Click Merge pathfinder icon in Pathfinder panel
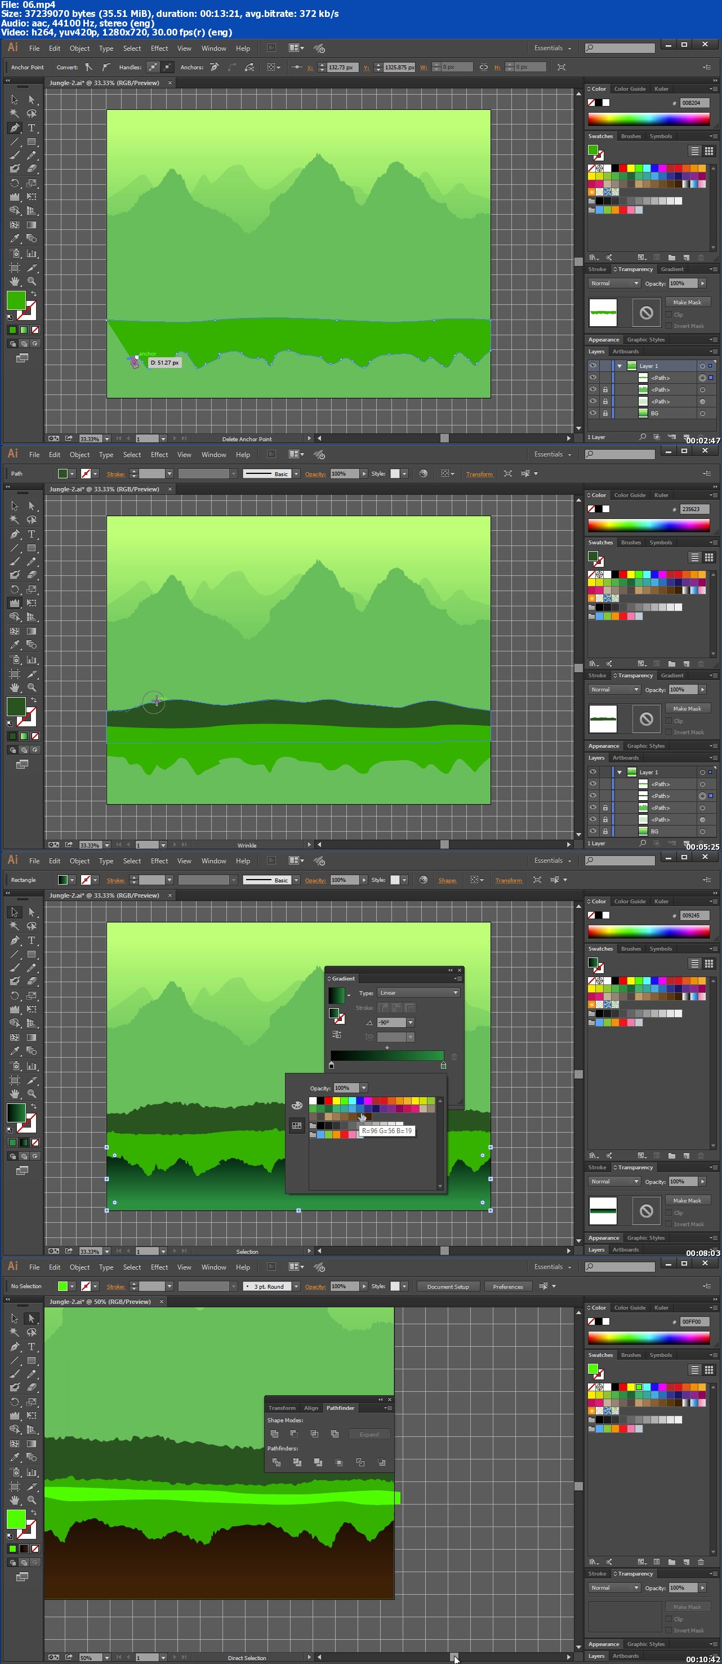The image size is (722, 1664). pyautogui.click(x=318, y=1462)
